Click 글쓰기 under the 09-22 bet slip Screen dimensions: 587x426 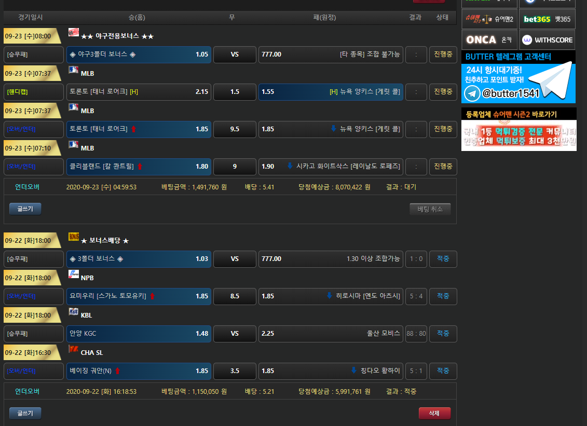click(x=25, y=414)
